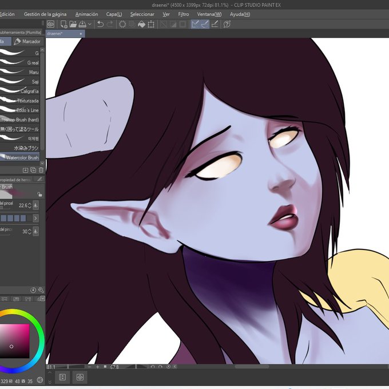Select the Texturizada brush
Image resolution: width=389 pixels, height=389 pixels.
pyautogui.click(x=19, y=101)
